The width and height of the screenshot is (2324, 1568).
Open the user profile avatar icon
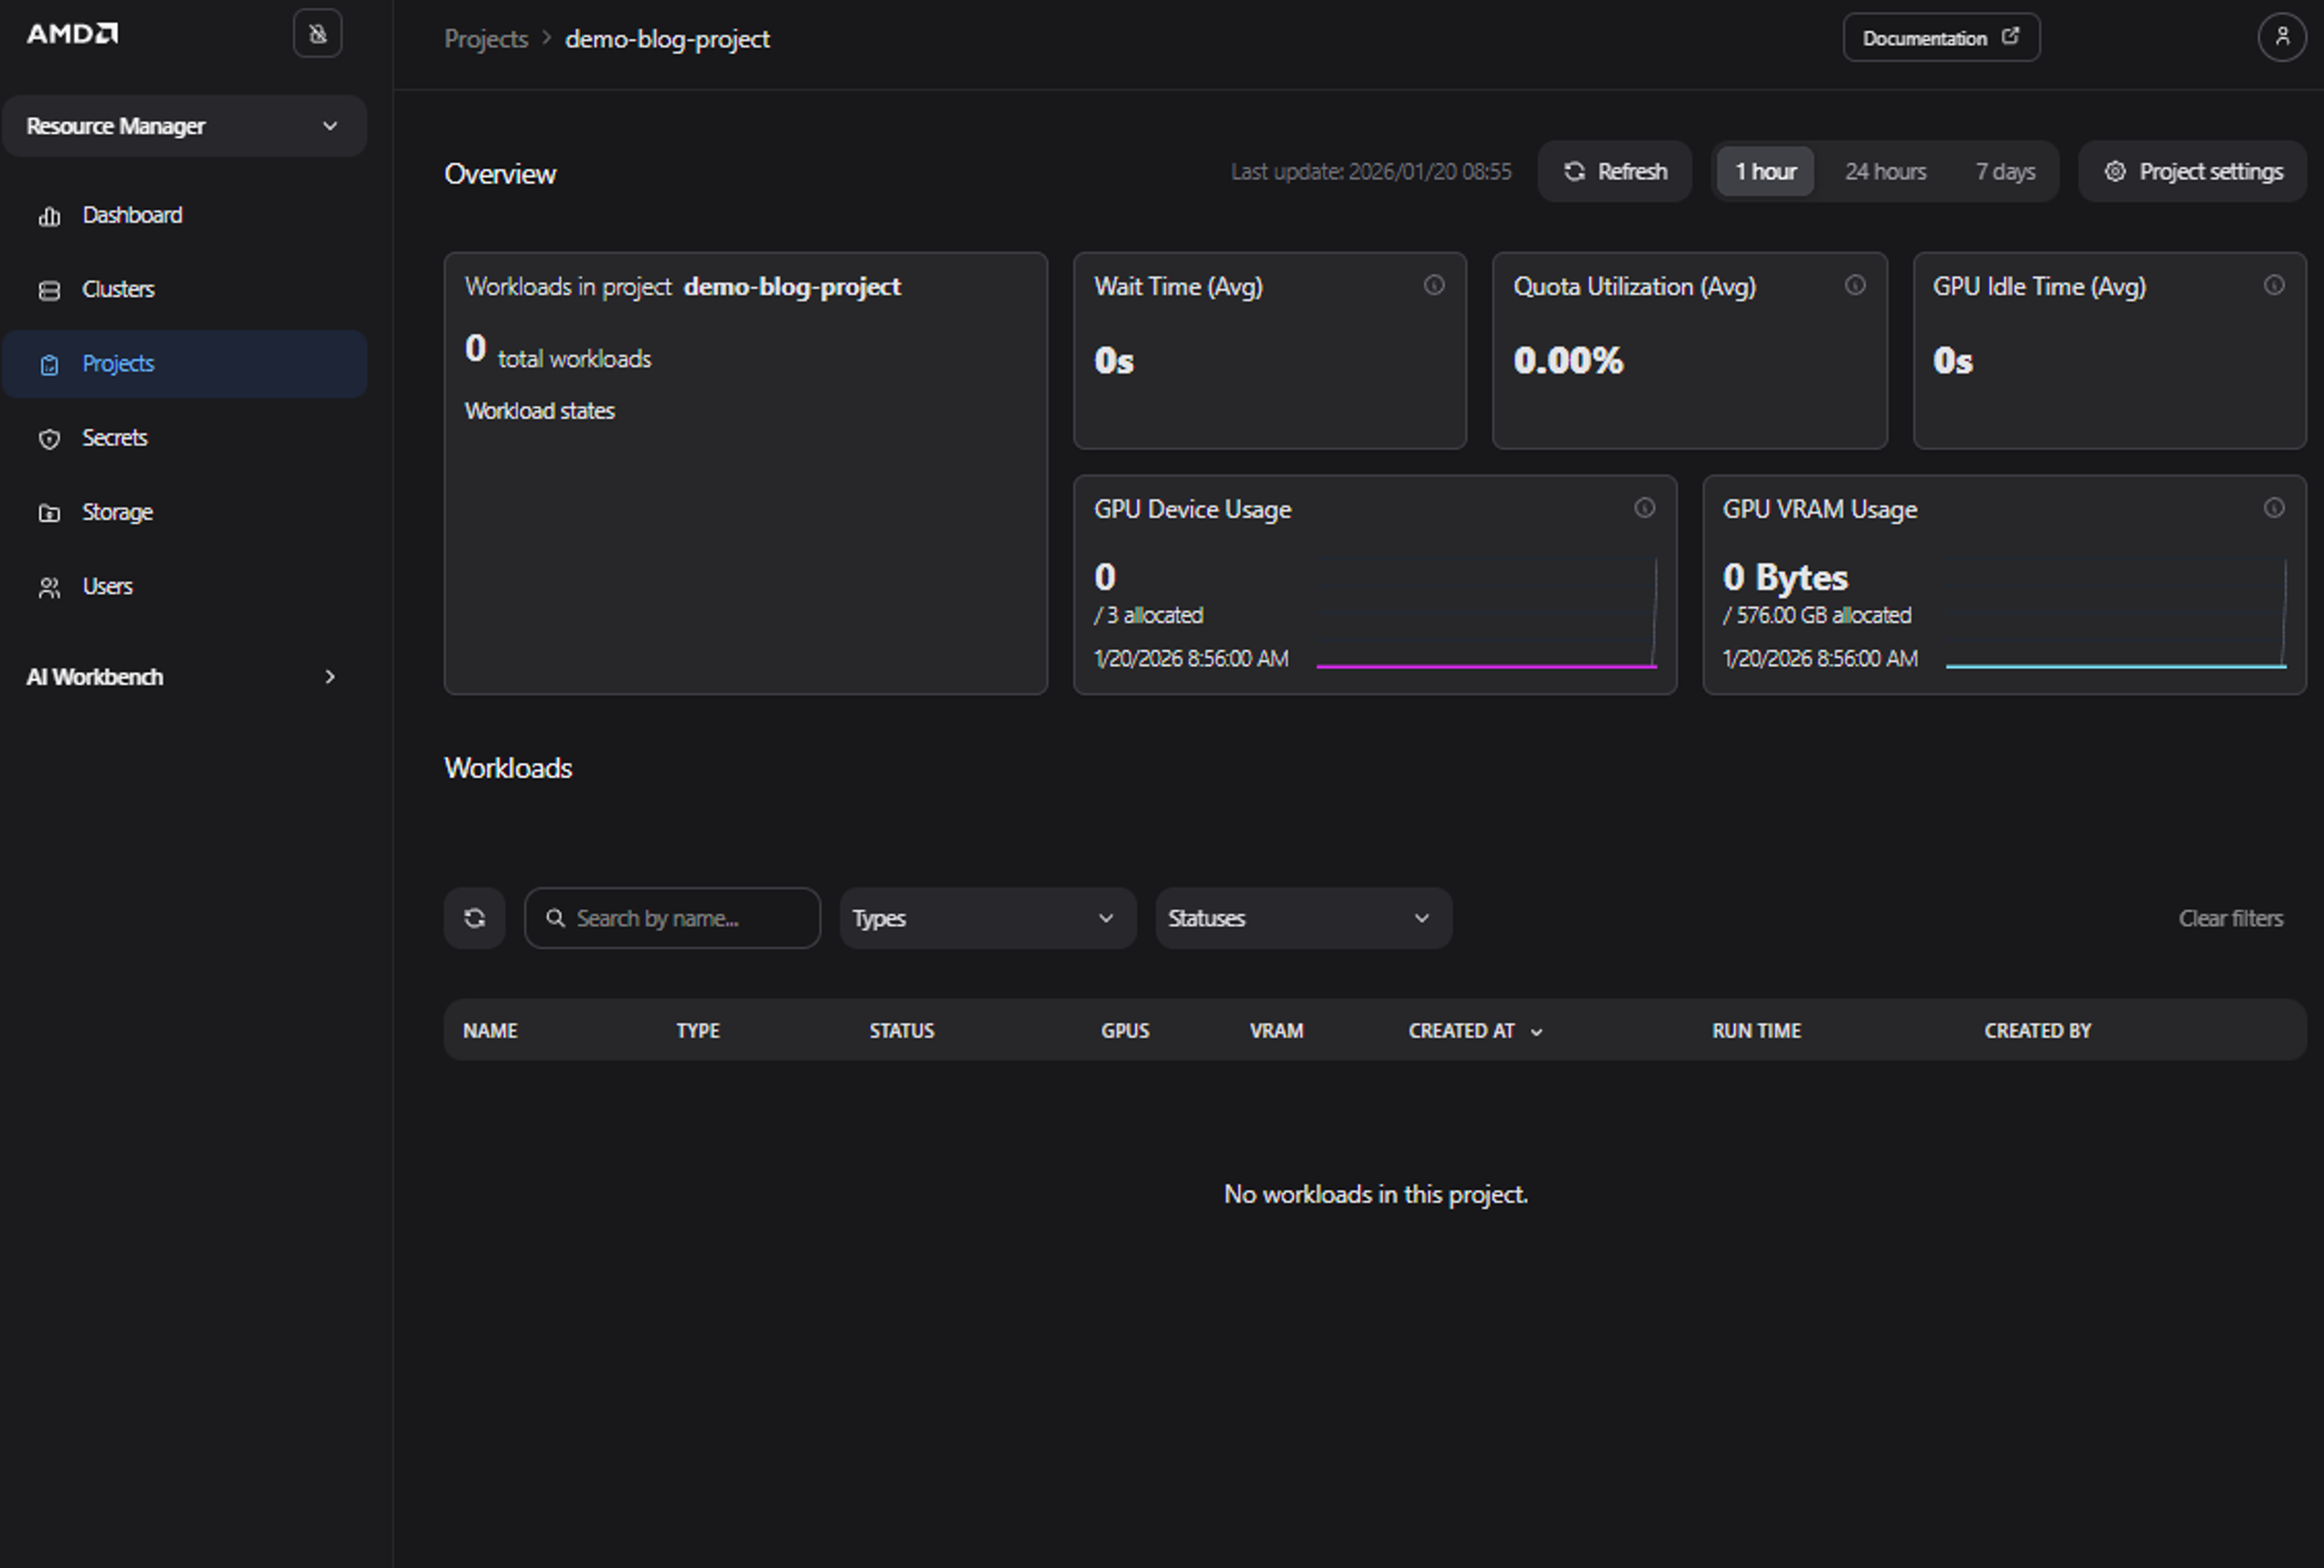point(2282,37)
